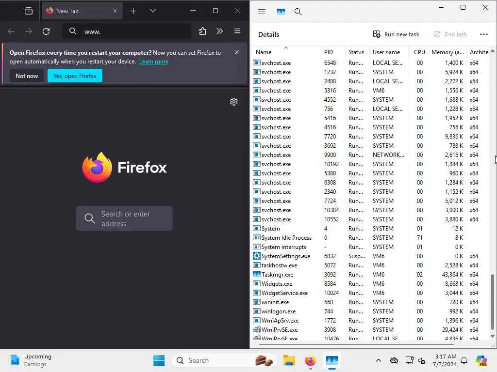Sort processes by Memory column

coord(447,52)
